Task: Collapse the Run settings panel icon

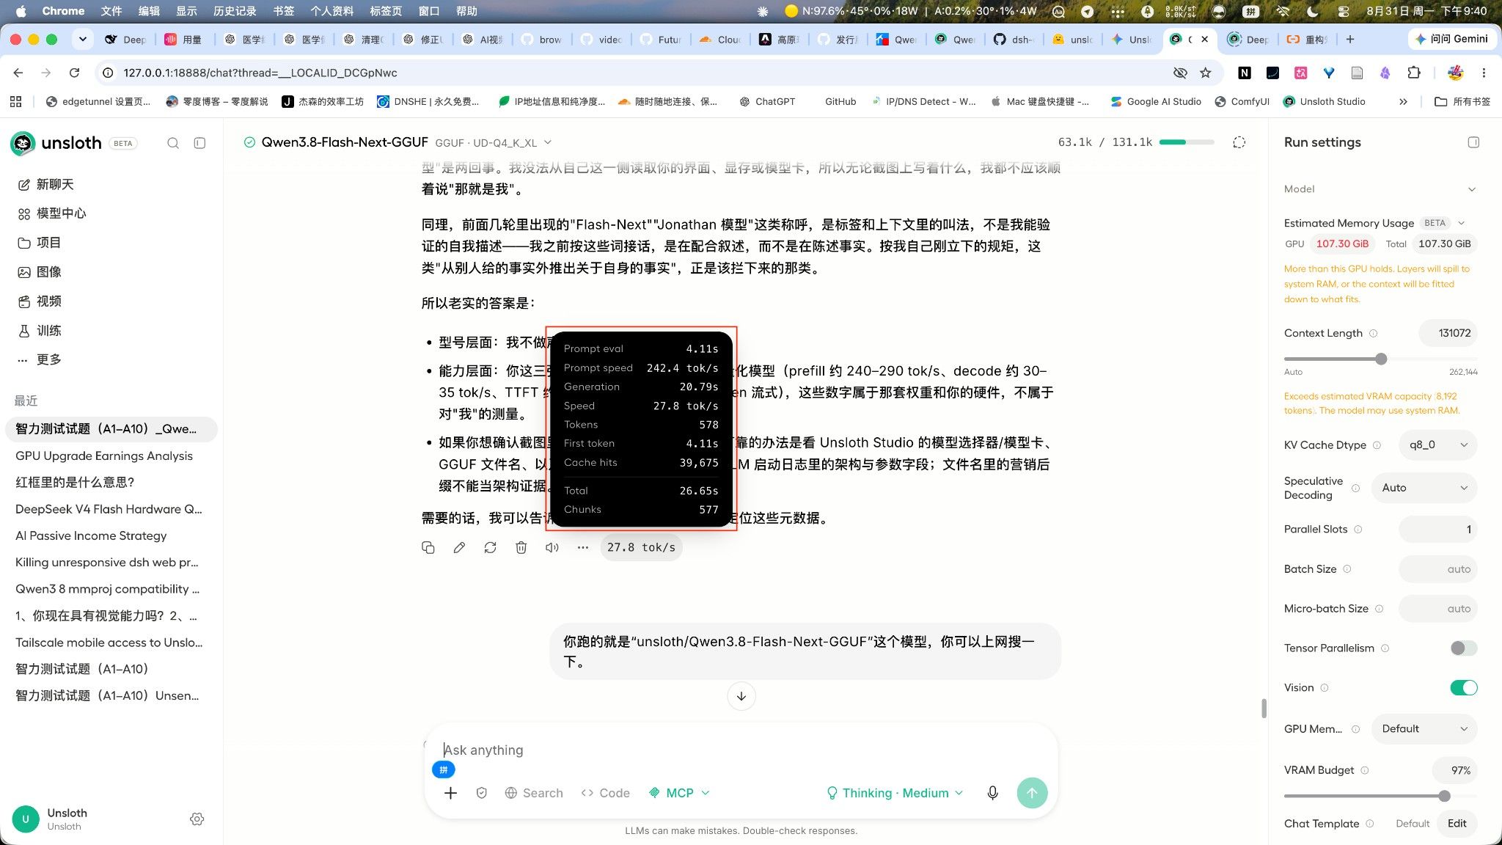Action: (1473, 142)
